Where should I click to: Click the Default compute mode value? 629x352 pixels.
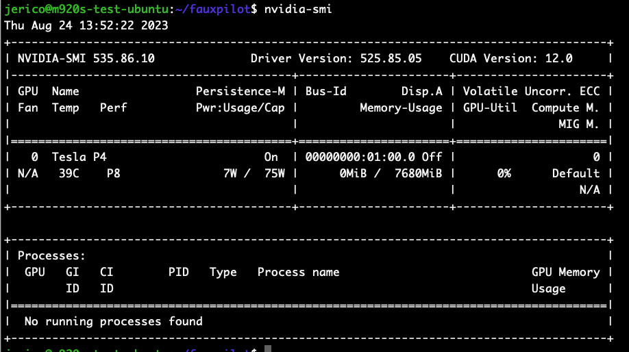pos(576,173)
